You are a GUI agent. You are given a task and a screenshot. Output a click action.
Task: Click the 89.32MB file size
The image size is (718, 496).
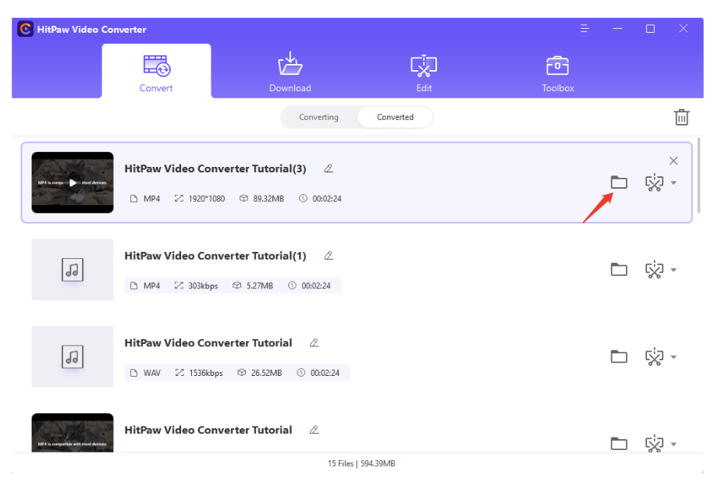(268, 199)
